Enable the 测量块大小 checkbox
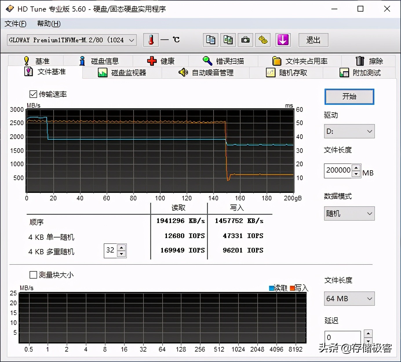401x362 pixels. tap(33, 275)
